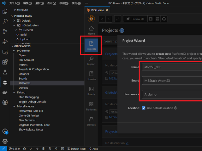
Task: Click the Follow Us Twitter button
Action: pos(135,19)
